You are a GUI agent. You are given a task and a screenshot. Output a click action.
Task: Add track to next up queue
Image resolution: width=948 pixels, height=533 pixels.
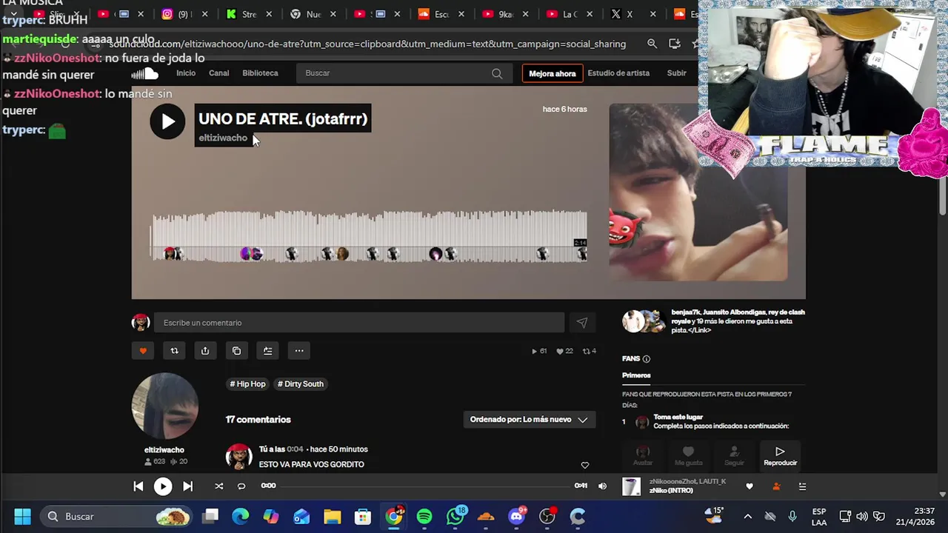[267, 351]
